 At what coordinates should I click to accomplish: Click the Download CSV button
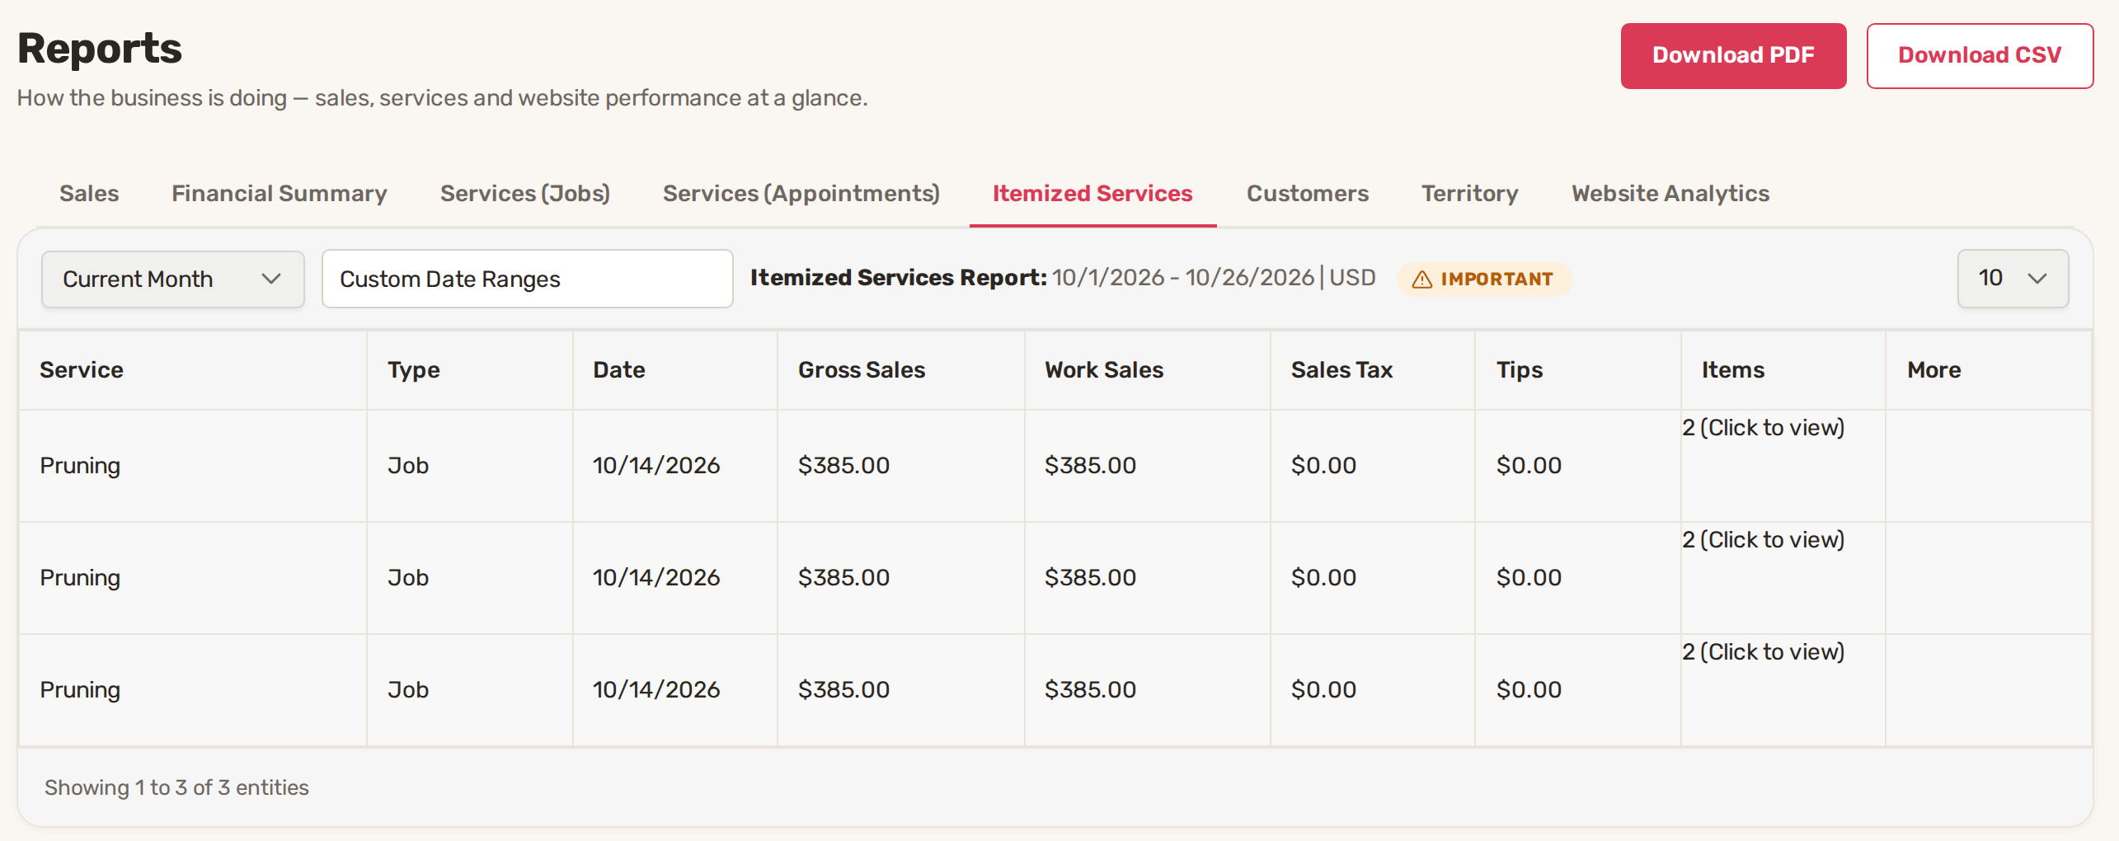pyautogui.click(x=1980, y=55)
